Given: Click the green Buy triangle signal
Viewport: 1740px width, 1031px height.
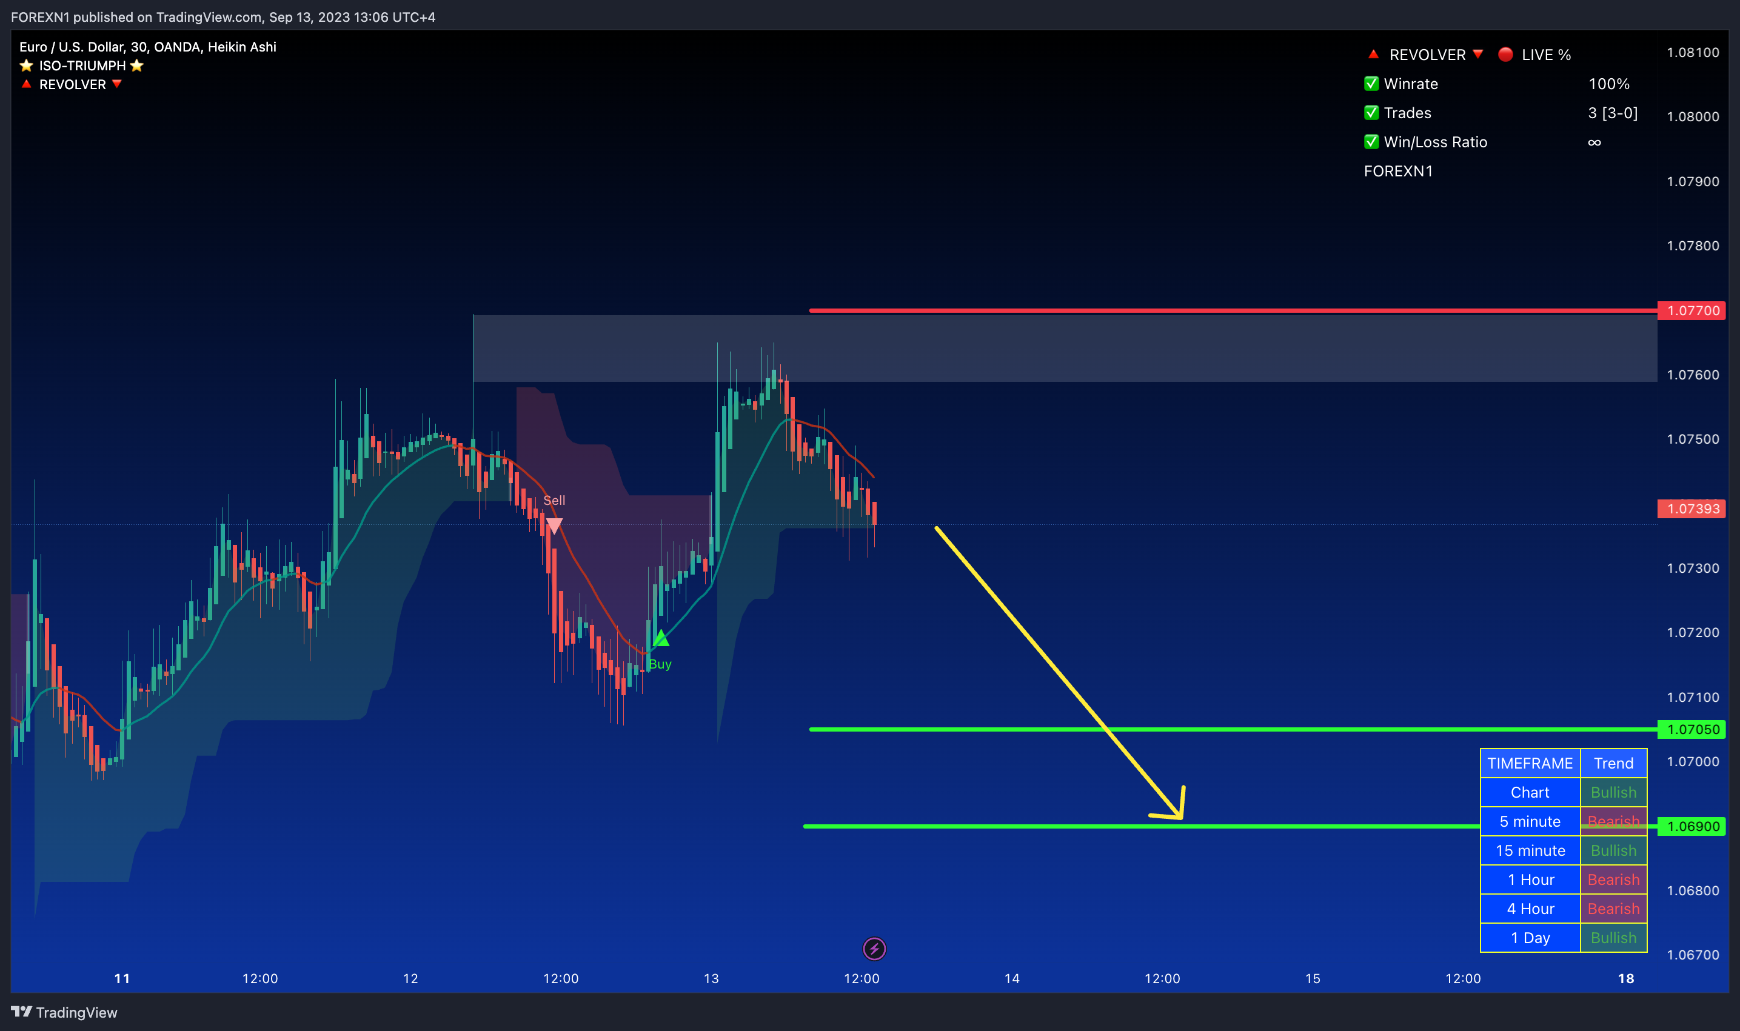Looking at the screenshot, I should 660,637.
